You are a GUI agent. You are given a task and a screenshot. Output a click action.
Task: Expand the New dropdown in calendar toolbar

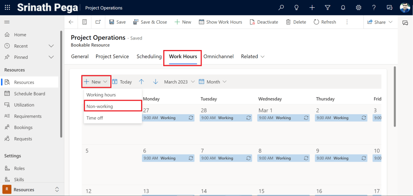click(96, 82)
